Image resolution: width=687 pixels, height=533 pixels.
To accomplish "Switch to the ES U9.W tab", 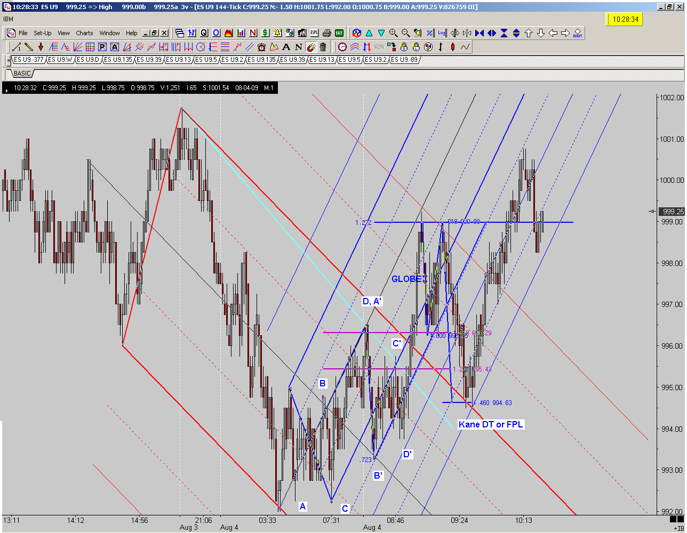I will pyautogui.click(x=60, y=60).
